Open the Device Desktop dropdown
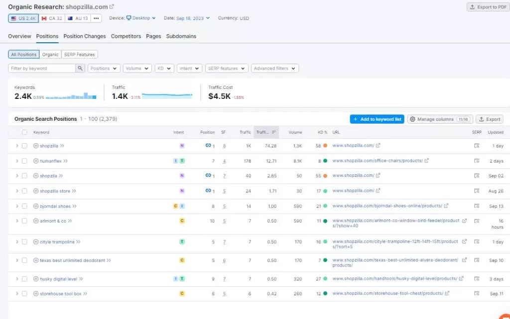 tap(141, 18)
